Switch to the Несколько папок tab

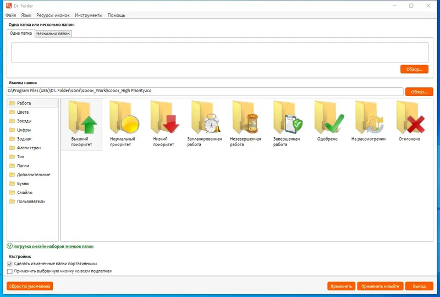click(x=53, y=33)
